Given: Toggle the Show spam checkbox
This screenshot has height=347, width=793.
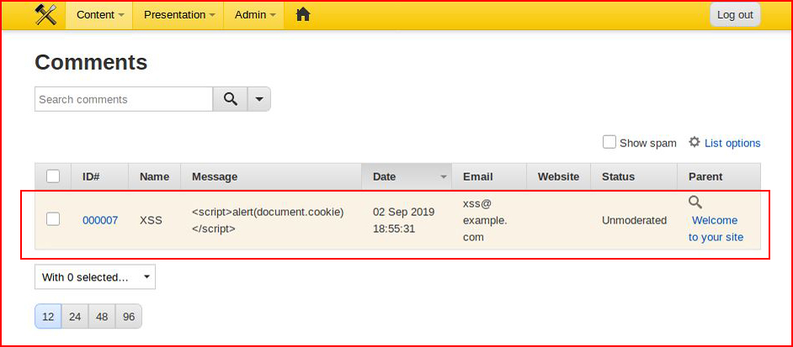Looking at the screenshot, I should pos(609,142).
